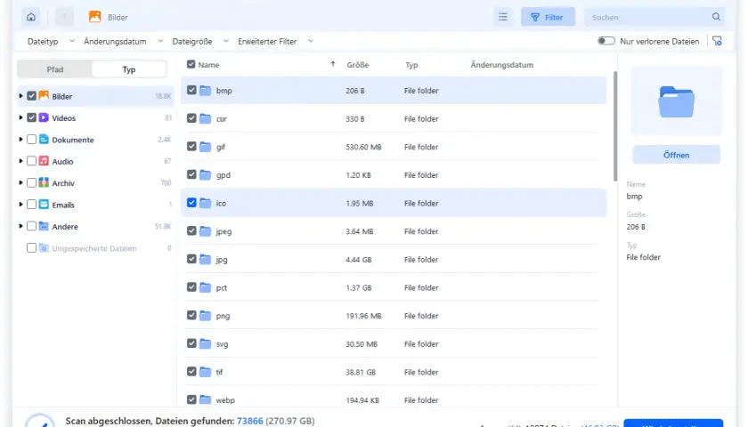
Task: Expand the Bilder tree node arrow
Action: tap(20, 96)
